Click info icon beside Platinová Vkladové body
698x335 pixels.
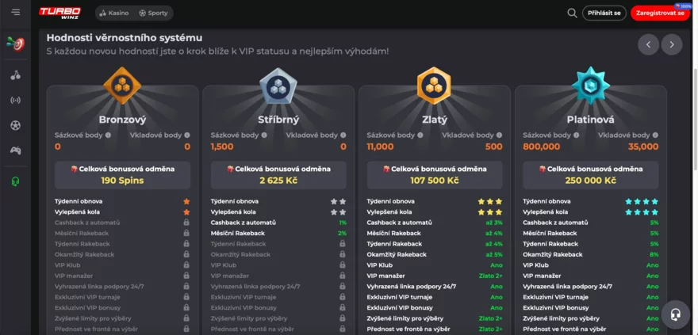point(655,135)
